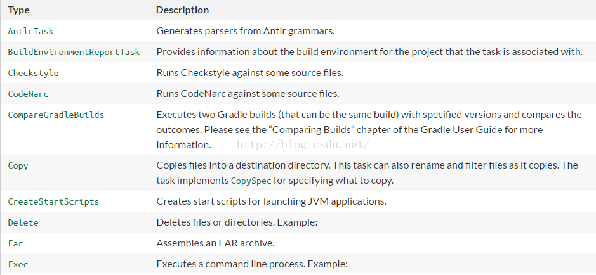Screen dimensions: 596x275
Task: Click the "Executes a command line process" description
Action: point(253,264)
